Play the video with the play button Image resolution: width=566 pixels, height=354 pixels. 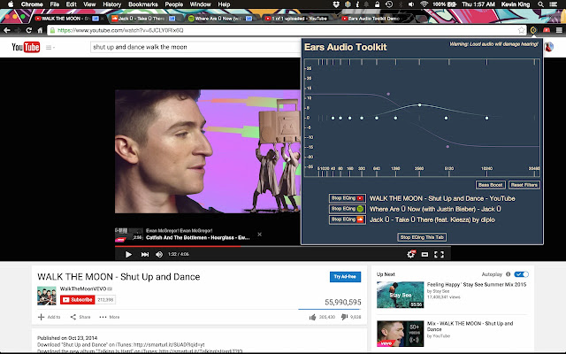pyautogui.click(x=128, y=254)
